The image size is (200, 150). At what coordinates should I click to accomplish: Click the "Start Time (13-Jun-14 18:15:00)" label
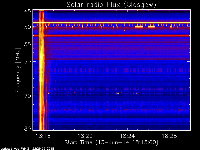(111, 142)
